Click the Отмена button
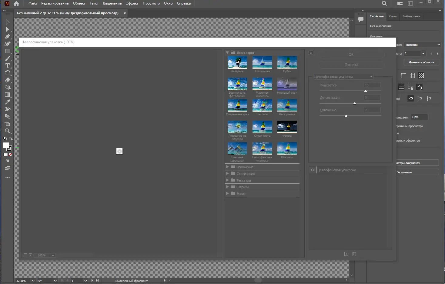 (x=351, y=65)
